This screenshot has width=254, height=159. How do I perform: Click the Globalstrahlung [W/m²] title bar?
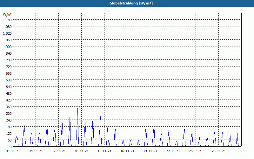point(127,3)
